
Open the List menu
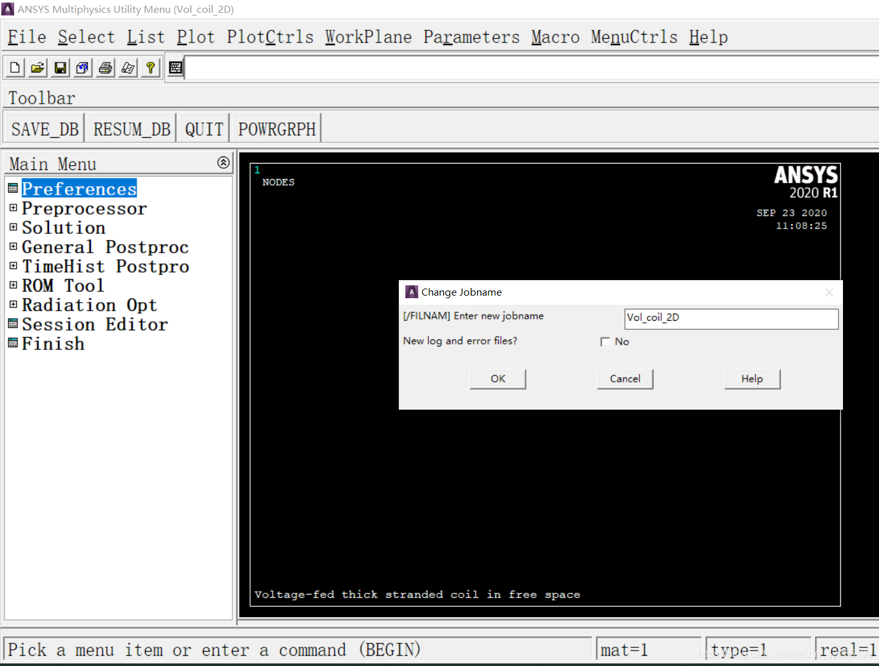pos(146,37)
